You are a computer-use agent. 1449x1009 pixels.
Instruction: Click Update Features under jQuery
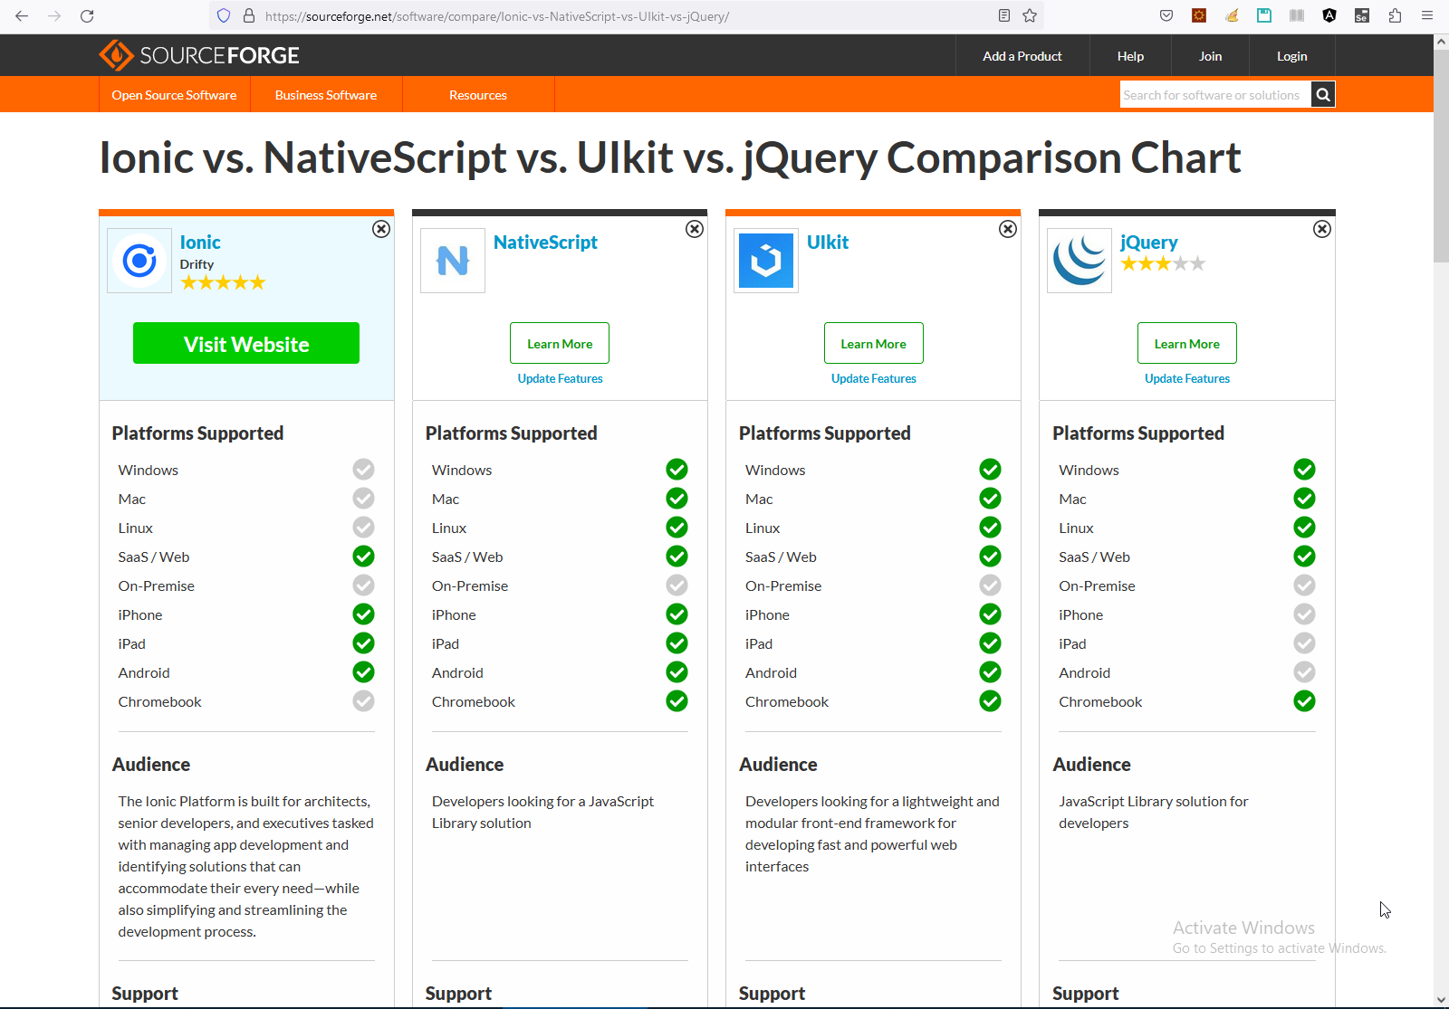[x=1187, y=378]
